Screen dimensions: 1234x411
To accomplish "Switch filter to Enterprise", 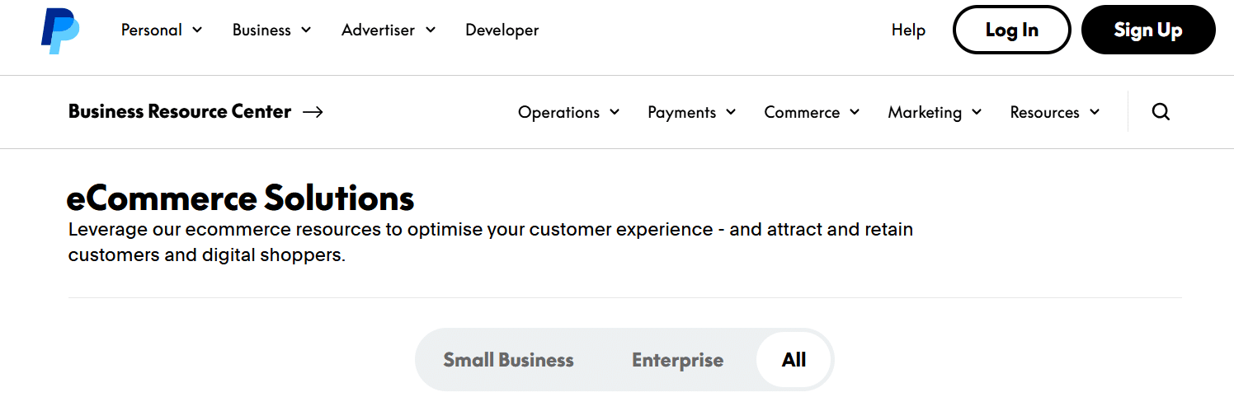I will pyautogui.click(x=677, y=360).
